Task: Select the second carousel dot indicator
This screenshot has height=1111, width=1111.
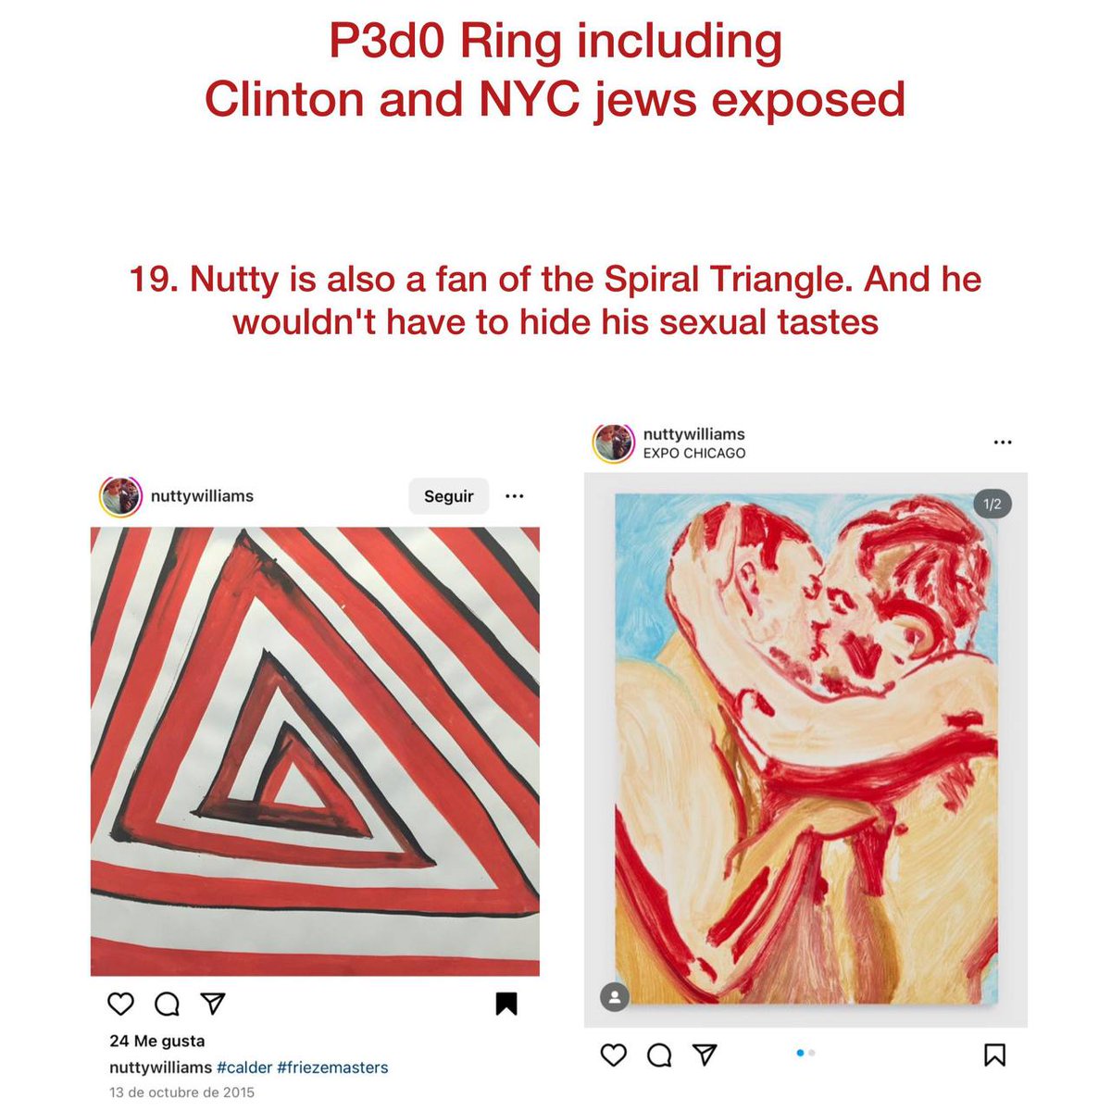Action: click(812, 1053)
